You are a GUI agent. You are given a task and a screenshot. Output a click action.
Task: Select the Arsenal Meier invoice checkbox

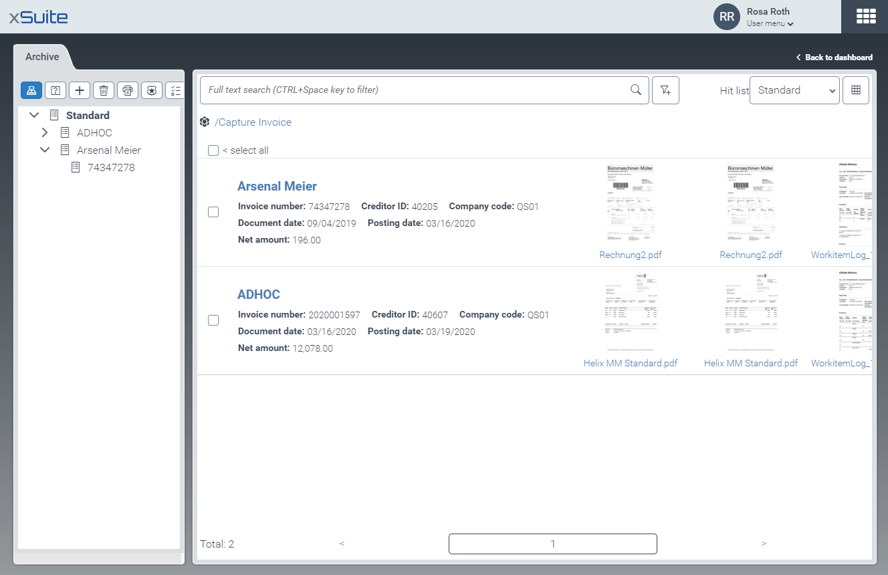[213, 212]
